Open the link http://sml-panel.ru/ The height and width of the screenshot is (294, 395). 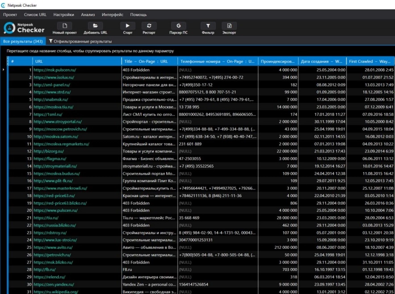pyautogui.click(x=52, y=85)
